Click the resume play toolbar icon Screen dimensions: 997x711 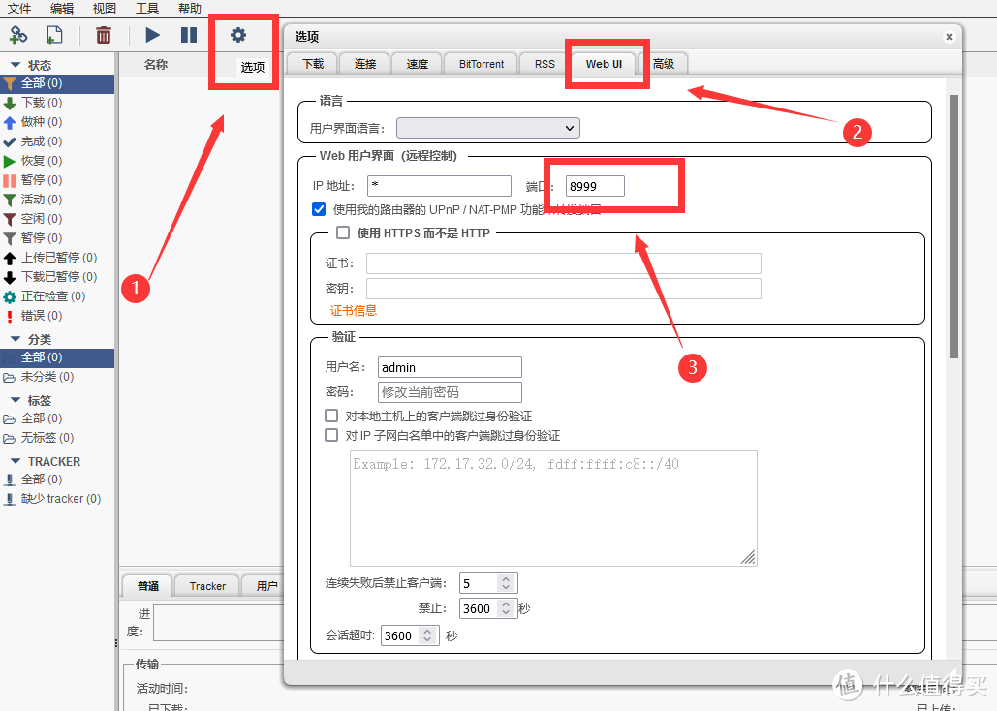153,35
